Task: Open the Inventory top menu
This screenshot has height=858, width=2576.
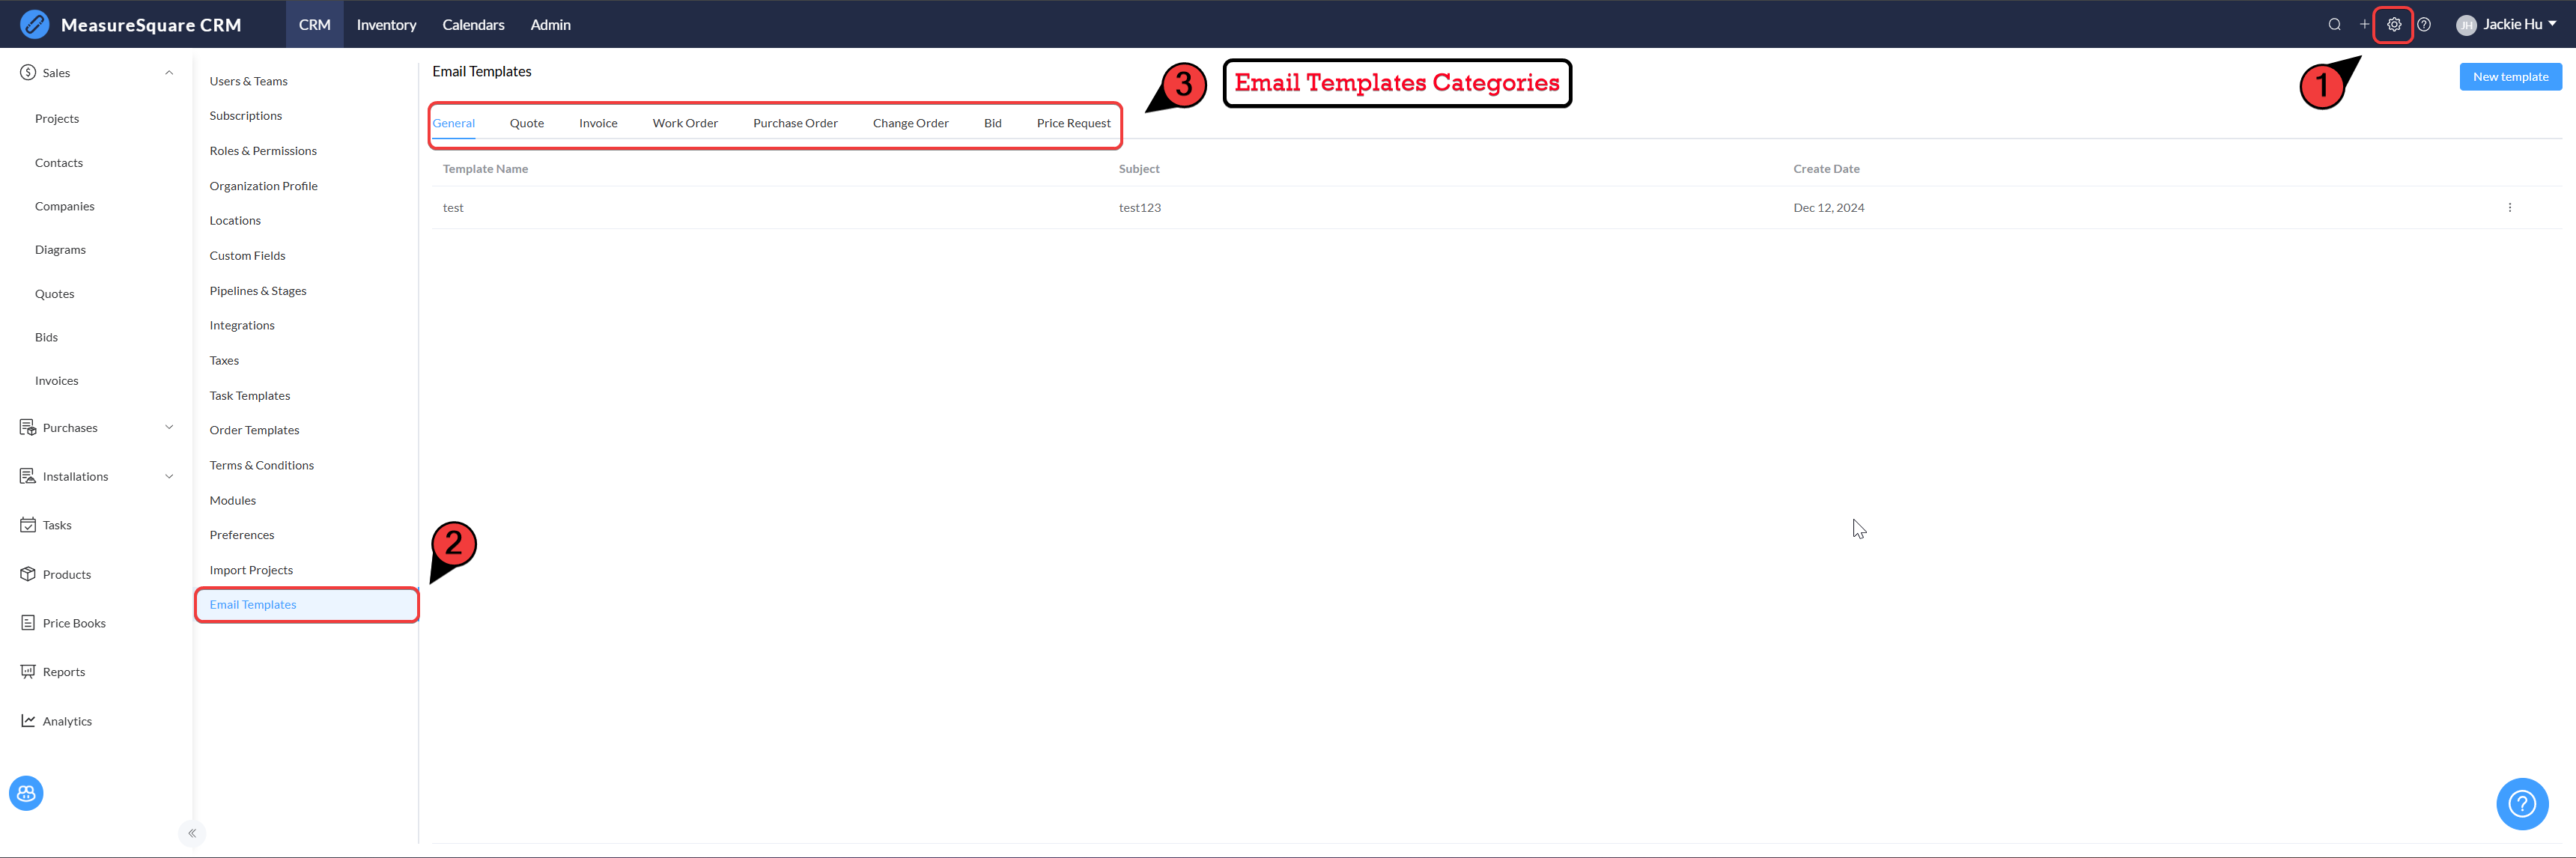Action: (386, 25)
